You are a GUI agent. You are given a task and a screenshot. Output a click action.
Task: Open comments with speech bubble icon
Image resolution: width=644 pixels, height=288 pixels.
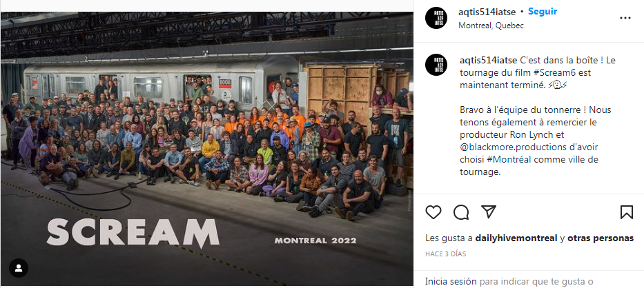click(461, 212)
